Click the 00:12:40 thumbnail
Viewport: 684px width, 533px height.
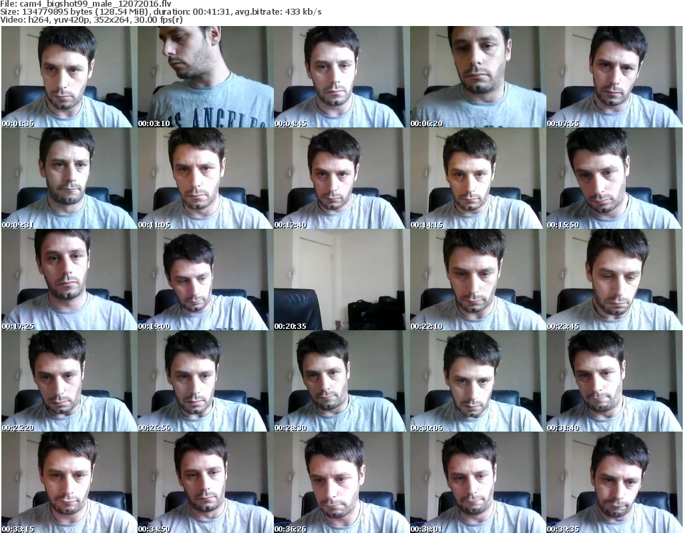(341, 178)
